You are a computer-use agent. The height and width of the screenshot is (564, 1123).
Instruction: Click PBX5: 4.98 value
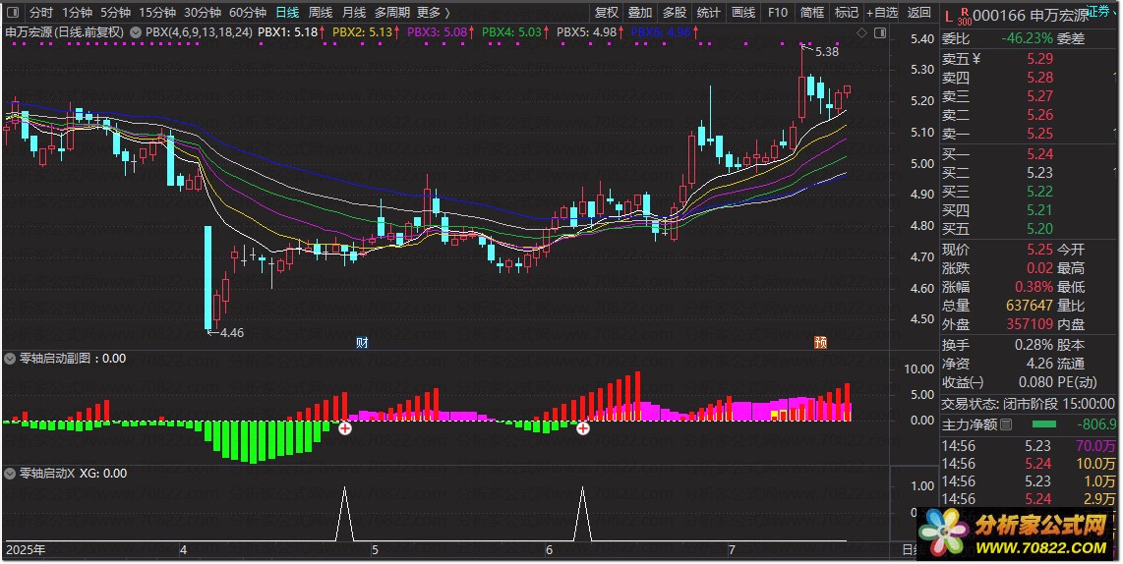click(587, 32)
